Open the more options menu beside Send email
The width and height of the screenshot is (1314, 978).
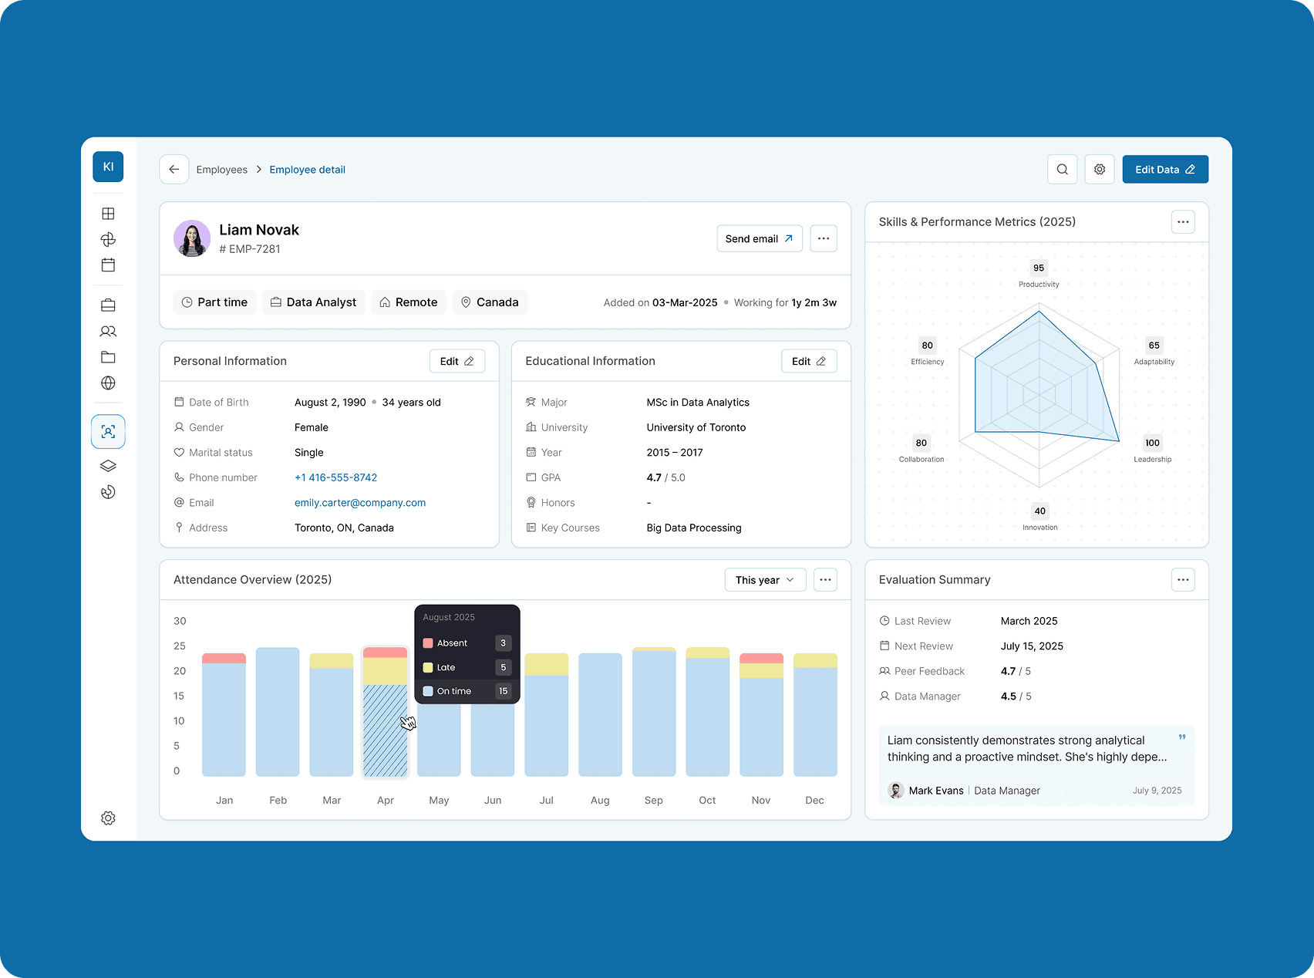(x=824, y=238)
